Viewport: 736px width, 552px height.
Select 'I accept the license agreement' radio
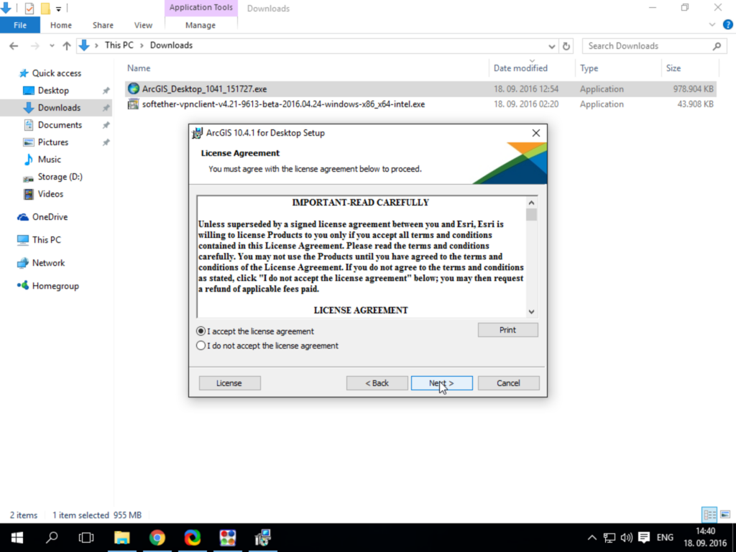click(201, 331)
